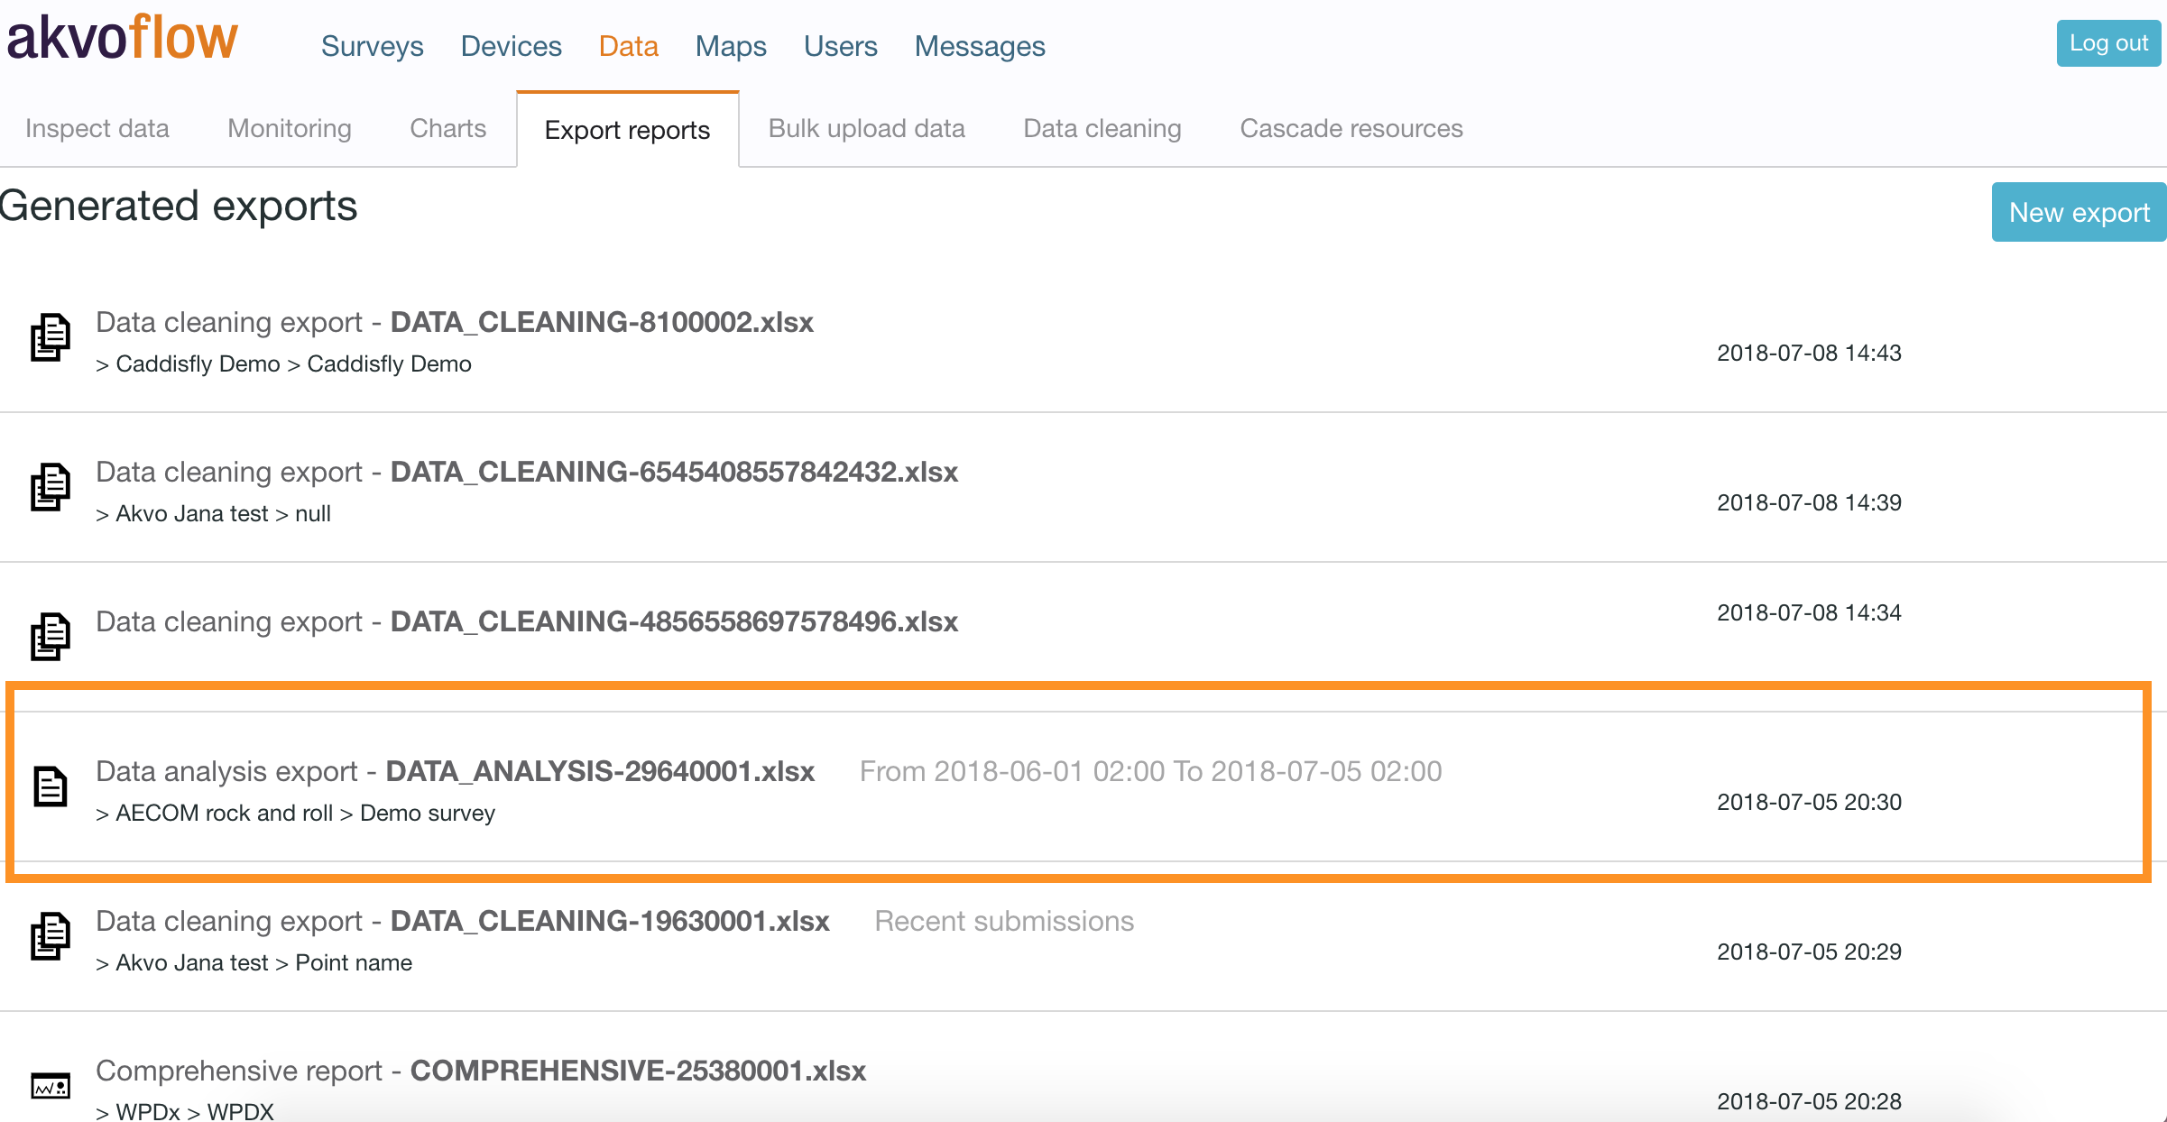Open the Maps section
Screen dimensions: 2167x1122
click(x=731, y=46)
